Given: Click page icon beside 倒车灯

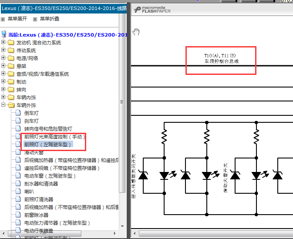Looking at the screenshot, I should tap(18, 113).
